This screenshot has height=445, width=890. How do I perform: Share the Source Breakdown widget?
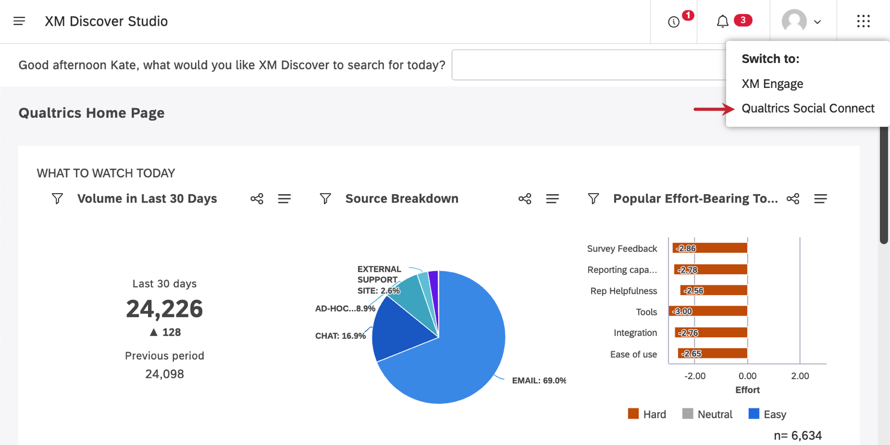pos(525,199)
